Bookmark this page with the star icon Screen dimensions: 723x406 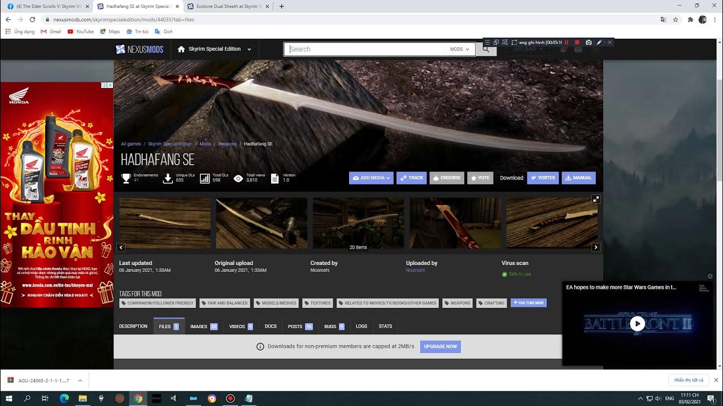(x=676, y=19)
